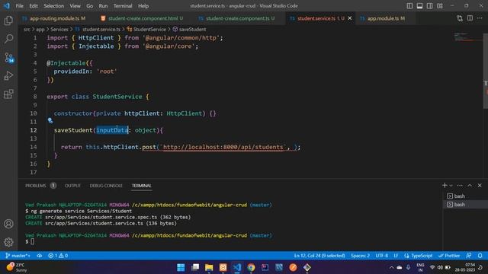Change file encoding UTF-8
The height and width of the screenshot is (274, 488).
tap(381, 256)
